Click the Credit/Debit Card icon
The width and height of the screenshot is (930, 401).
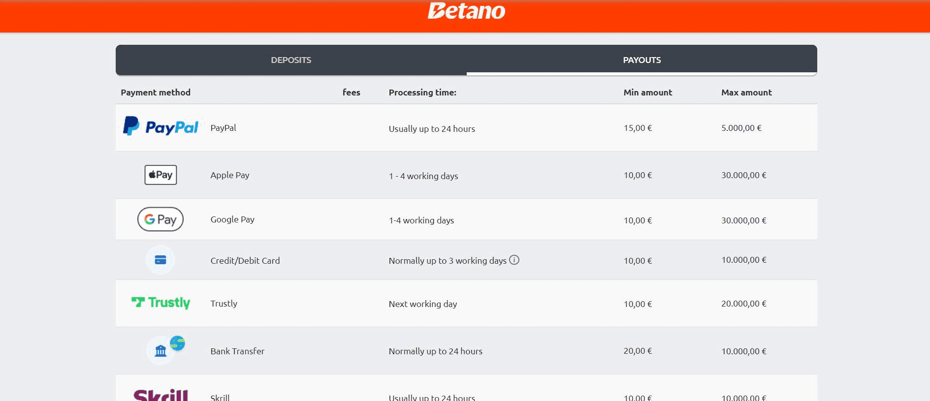160,260
